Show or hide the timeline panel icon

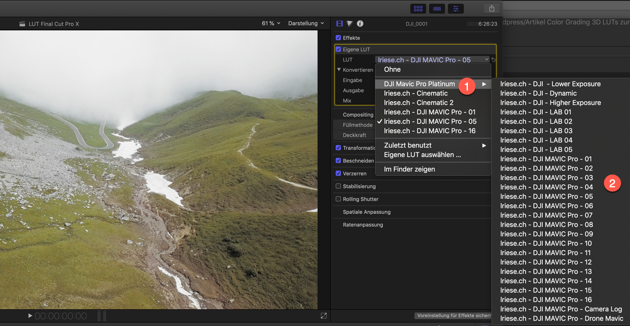[x=437, y=9]
